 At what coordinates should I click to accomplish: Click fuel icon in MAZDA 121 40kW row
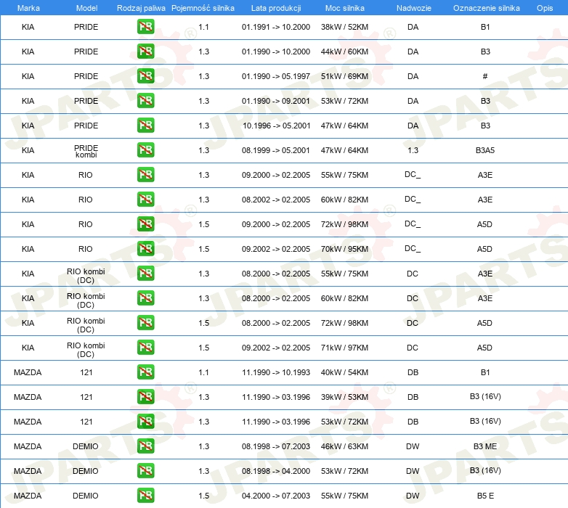[x=145, y=372]
